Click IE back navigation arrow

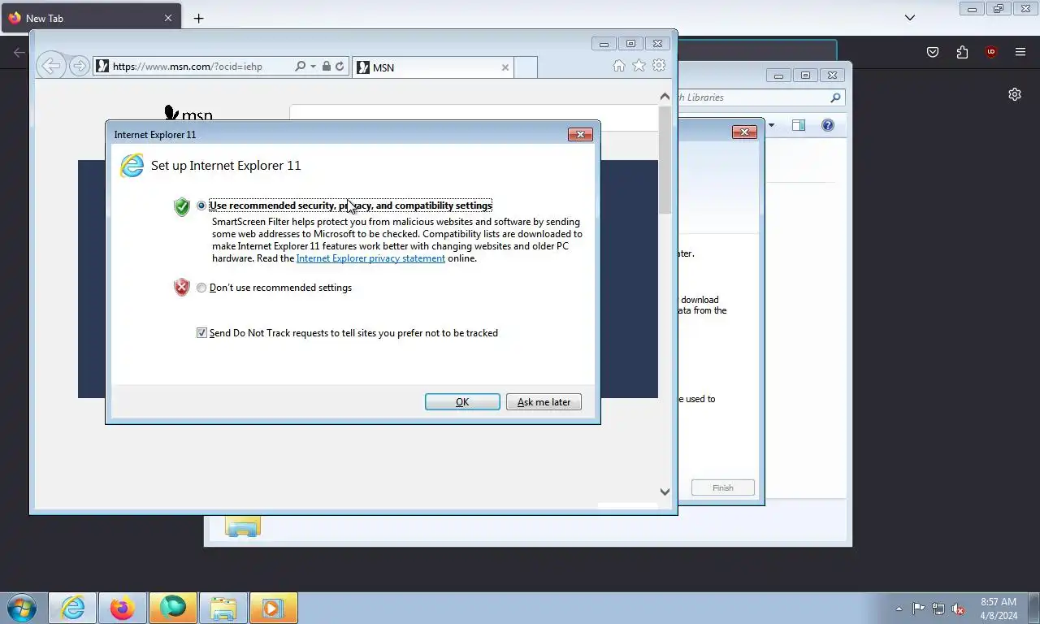50,66
